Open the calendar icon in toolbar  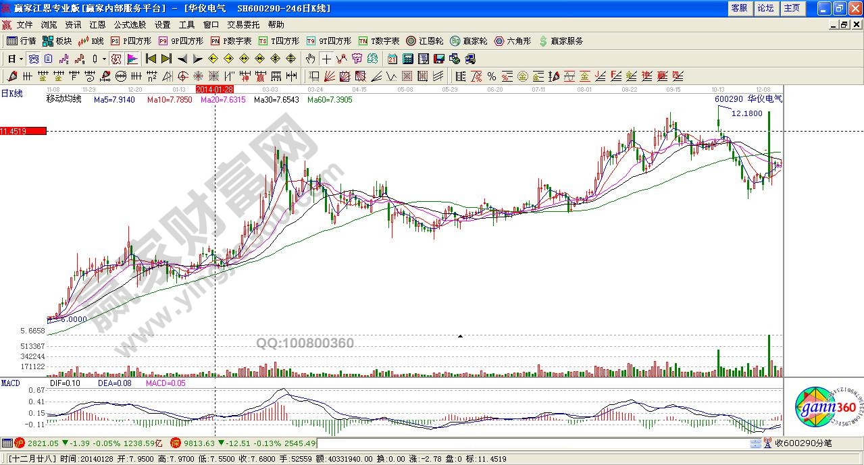[392, 59]
